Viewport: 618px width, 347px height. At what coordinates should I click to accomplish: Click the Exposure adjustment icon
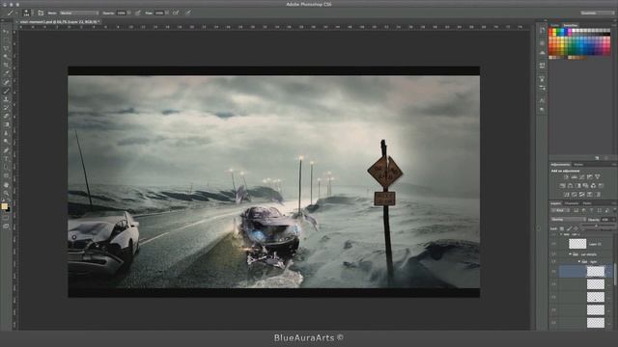point(590,177)
